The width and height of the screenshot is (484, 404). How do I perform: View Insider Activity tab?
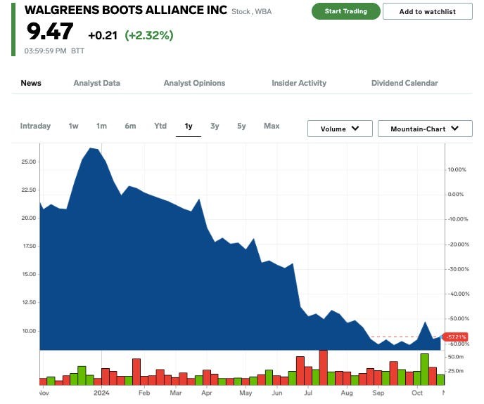click(299, 83)
